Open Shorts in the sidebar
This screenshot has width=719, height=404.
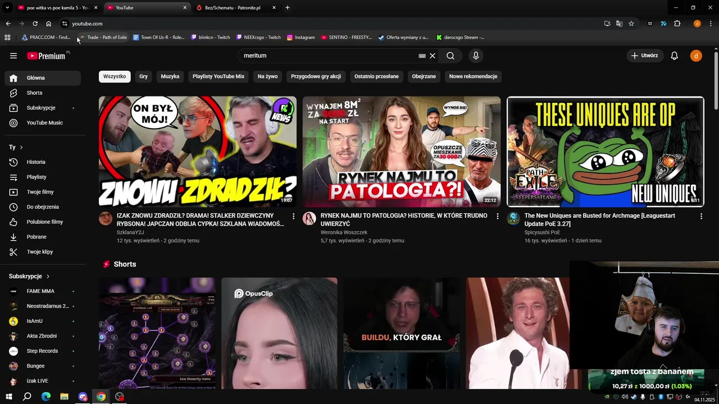click(x=43, y=93)
